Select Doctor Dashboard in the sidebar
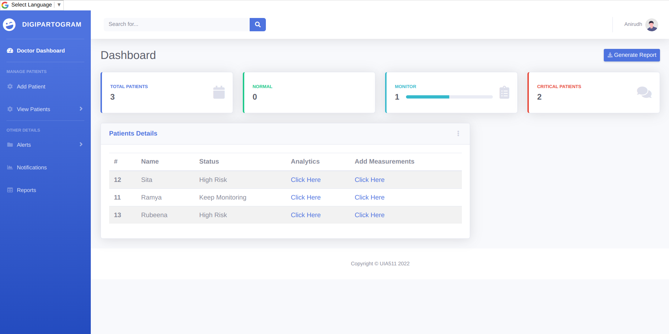 (x=41, y=51)
